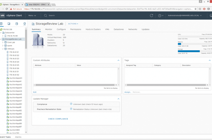The width and height of the screenshot is (212, 140).
Task: Sort by the Assigned Tag column header
Action: [x=138, y=65]
